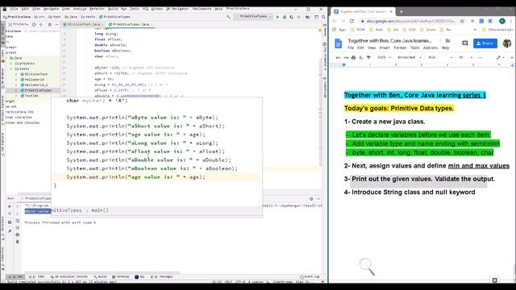Open the Format menu in Google Docs
Image resolution: width=516 pixels, height=290 pixels.
click(x=400, y=48)
